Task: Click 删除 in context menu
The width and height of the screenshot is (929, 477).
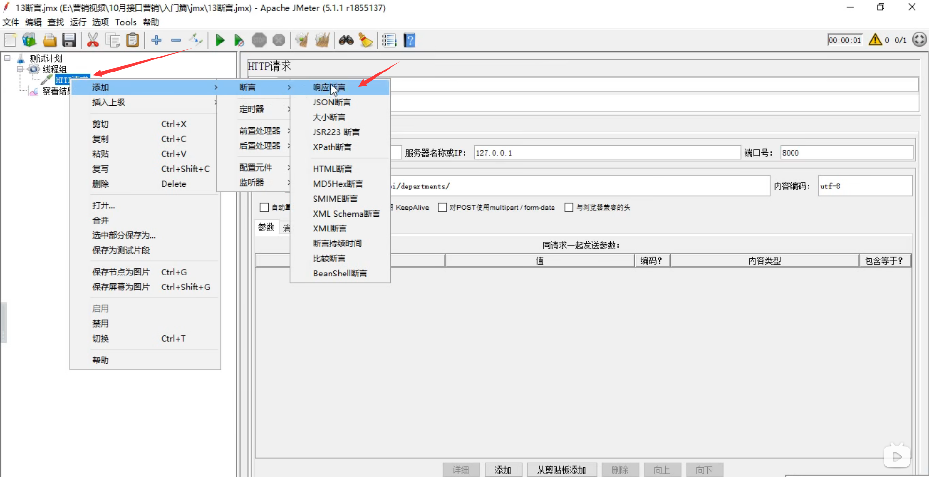Action: pyautogui.click(x=145, y=184)
